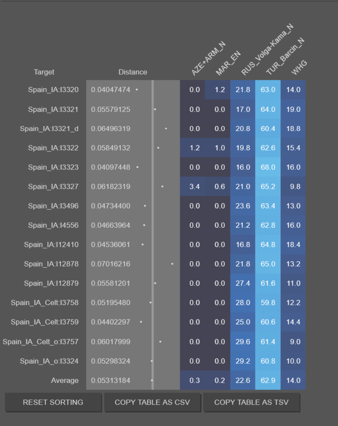Viewport: 338px width, 426px height.
Task: Sort table by Distance column header
Action: click(x=132, y=72)
